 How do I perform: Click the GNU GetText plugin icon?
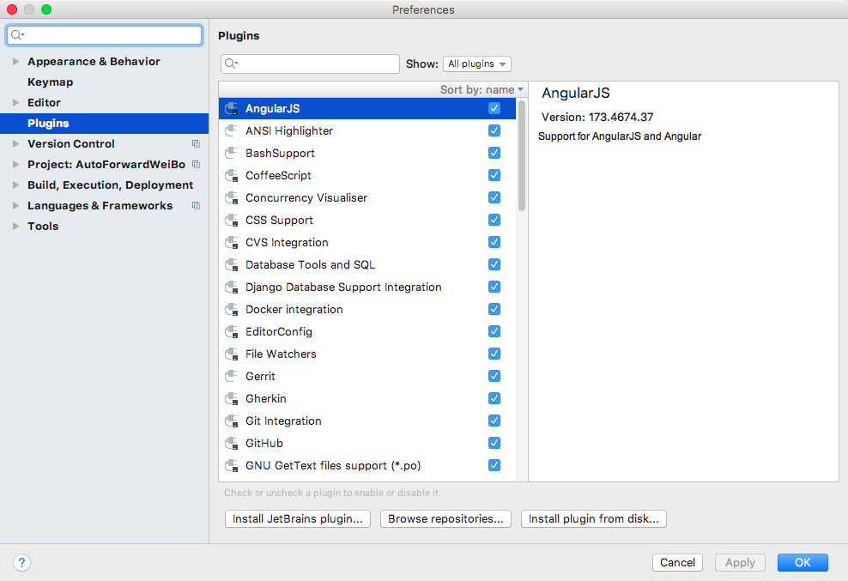click(x=232, y=466)
